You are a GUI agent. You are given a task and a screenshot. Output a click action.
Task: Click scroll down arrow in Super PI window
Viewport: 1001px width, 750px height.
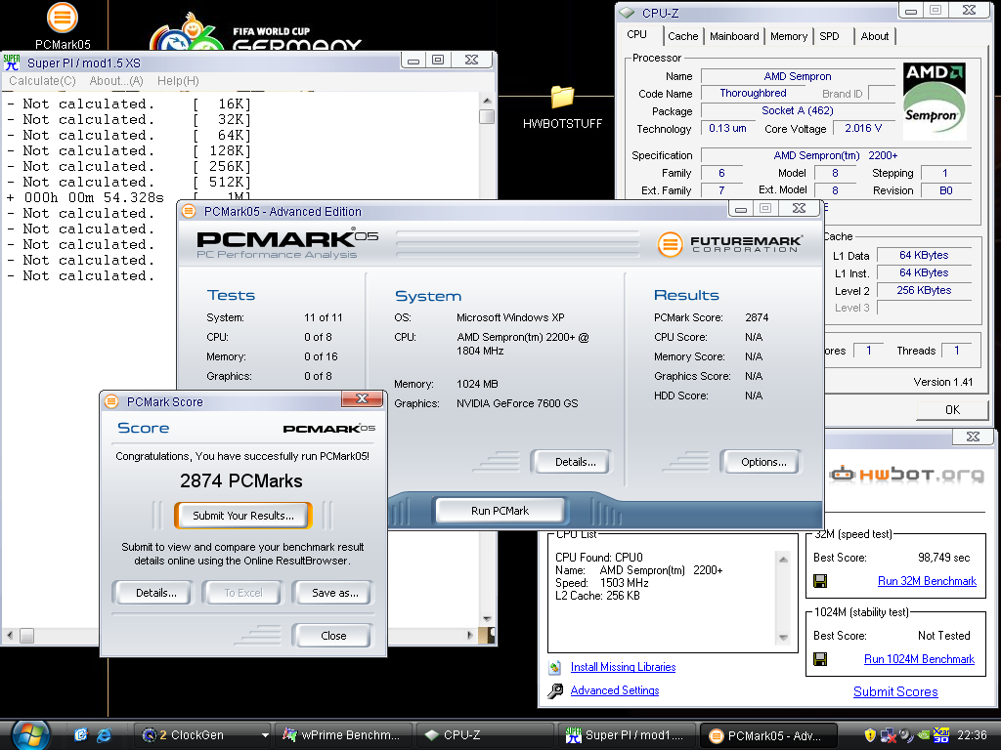[x=487, y=618]
